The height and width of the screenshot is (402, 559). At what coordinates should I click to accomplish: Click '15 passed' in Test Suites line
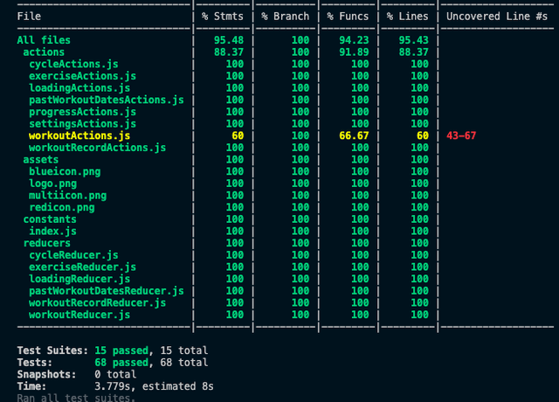[x=121, y=350]
